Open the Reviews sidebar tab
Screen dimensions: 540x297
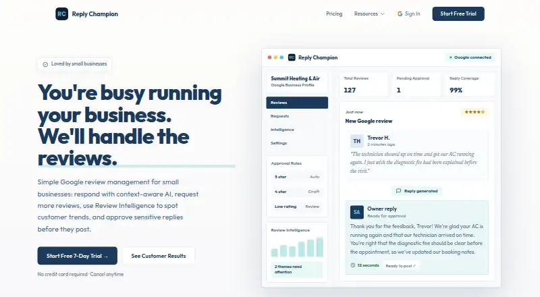click(297, 103)
